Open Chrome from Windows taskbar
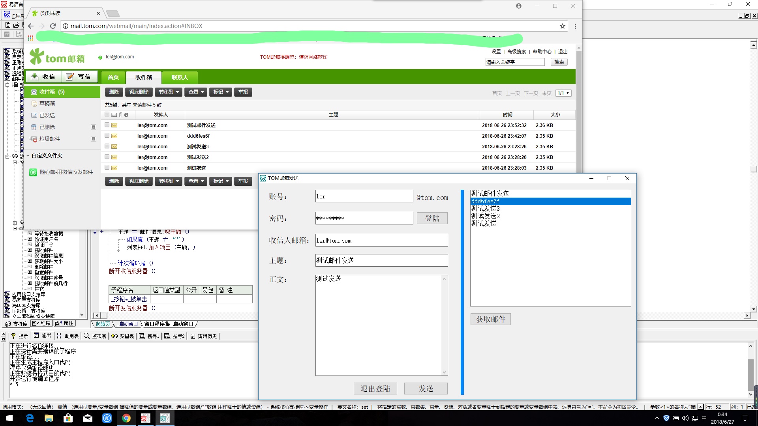This screenshot has width=758, height=426. click(x=126, y=418)
